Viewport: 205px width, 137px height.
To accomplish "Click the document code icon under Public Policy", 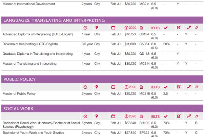I will point(141,87).
